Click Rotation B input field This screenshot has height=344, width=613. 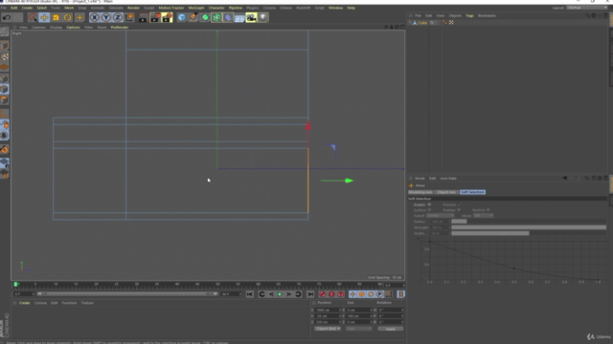click(390, 322)
